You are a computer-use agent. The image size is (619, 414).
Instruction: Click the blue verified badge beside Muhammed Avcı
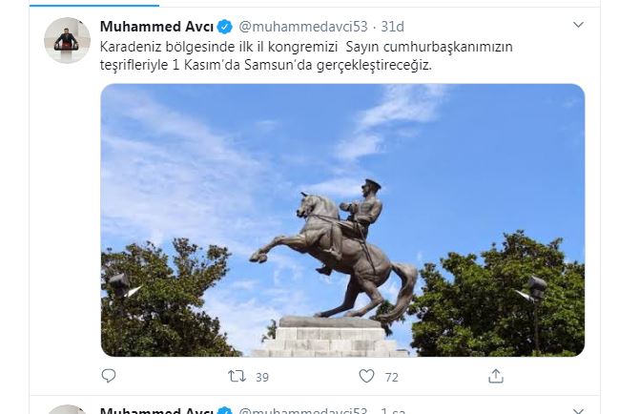point(225,27)
